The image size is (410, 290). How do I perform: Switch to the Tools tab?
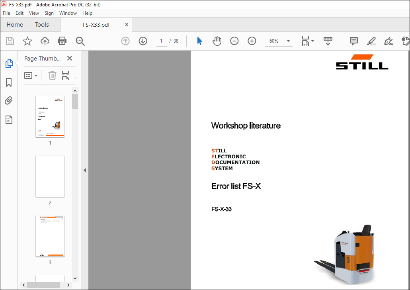coord(42,25)
